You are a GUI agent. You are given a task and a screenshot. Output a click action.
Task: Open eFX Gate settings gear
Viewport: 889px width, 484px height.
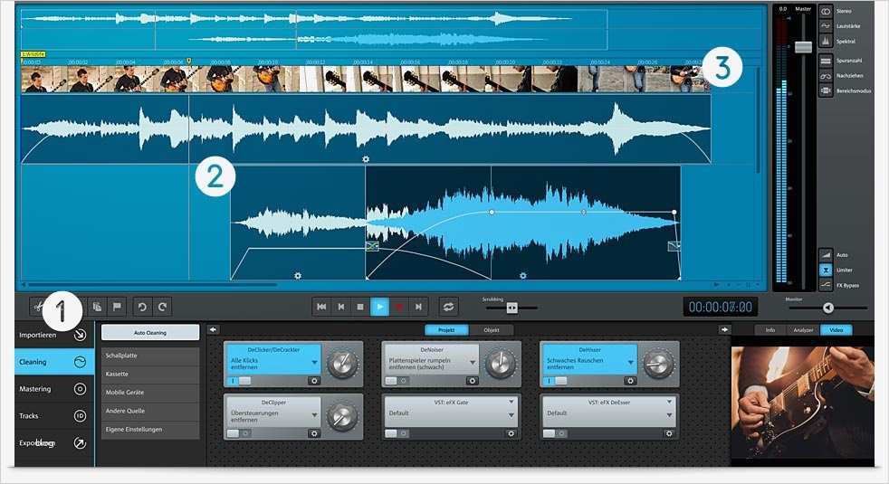click(511, 433)
